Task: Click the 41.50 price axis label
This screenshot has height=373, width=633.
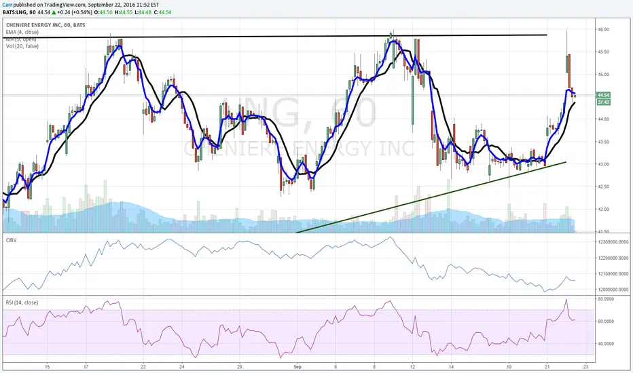Action: [604, 231]
